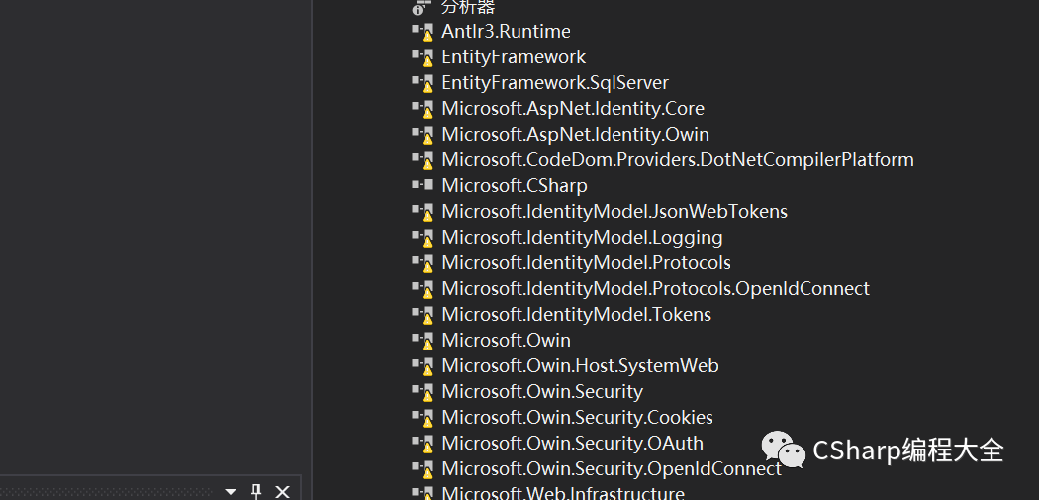Select the Microsoft.Owin reference

tap(507, 341)
